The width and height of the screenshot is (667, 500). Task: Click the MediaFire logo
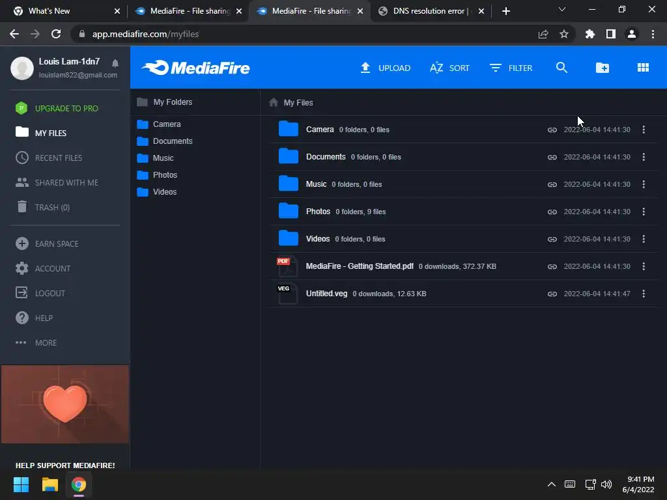tap(195, 68)
